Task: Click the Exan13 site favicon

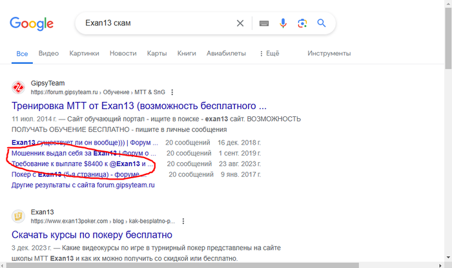Action: [x=19, y=216]
